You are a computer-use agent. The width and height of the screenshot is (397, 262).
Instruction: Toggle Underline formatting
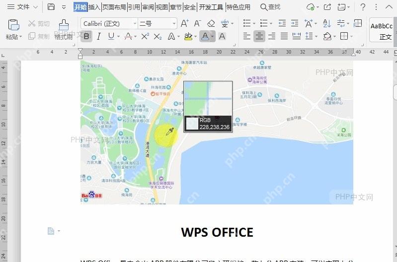[111, 36]
